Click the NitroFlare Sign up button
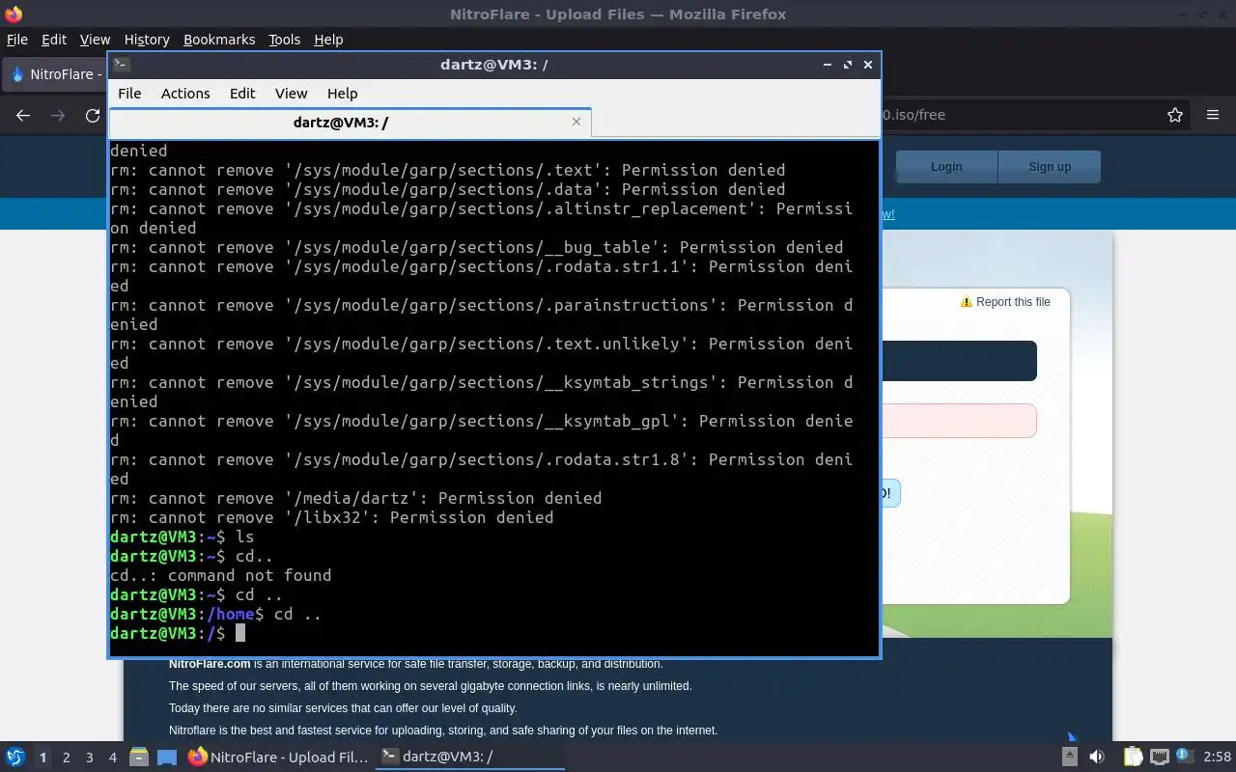The height and width of the screenshot is (772, 1236). 1050,167
